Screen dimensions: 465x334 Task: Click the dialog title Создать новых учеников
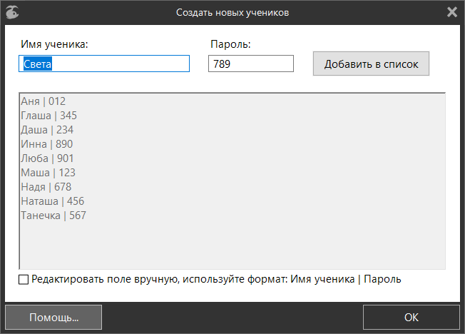pos(232,12)
